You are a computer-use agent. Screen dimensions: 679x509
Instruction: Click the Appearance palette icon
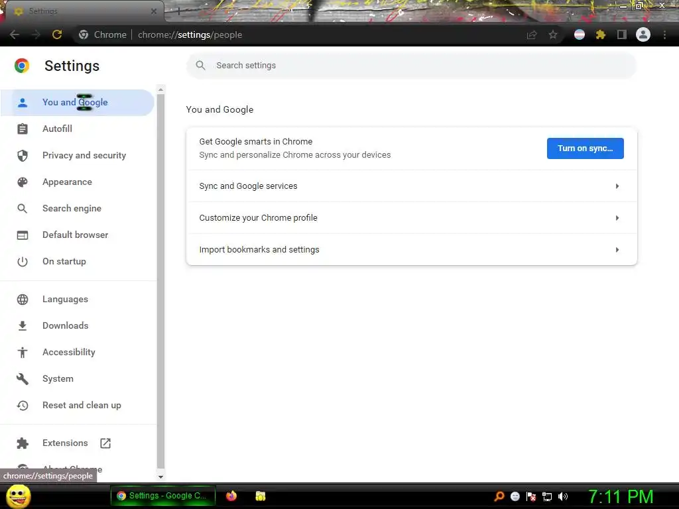[23, 182]
